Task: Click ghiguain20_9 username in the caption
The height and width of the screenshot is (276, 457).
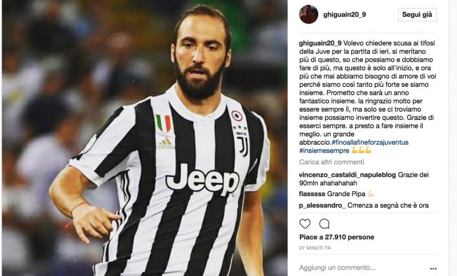Action: point(320,43)
